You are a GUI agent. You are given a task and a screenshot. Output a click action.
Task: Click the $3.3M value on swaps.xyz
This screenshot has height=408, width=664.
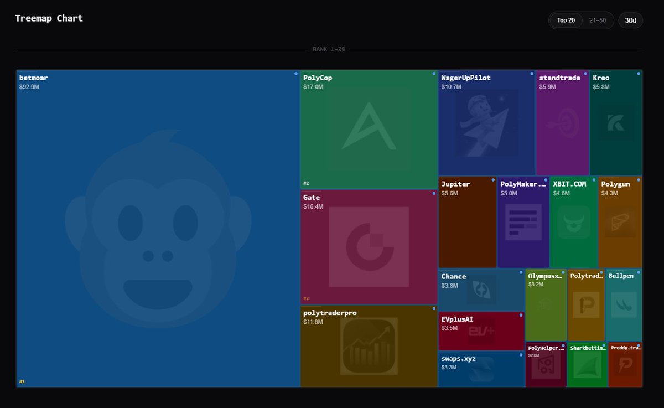coord(450,368)
